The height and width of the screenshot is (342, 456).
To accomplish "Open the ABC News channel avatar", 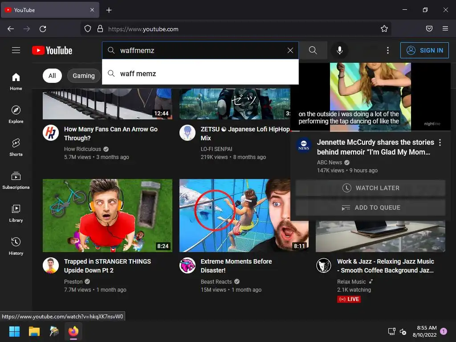I will [304, 146].
